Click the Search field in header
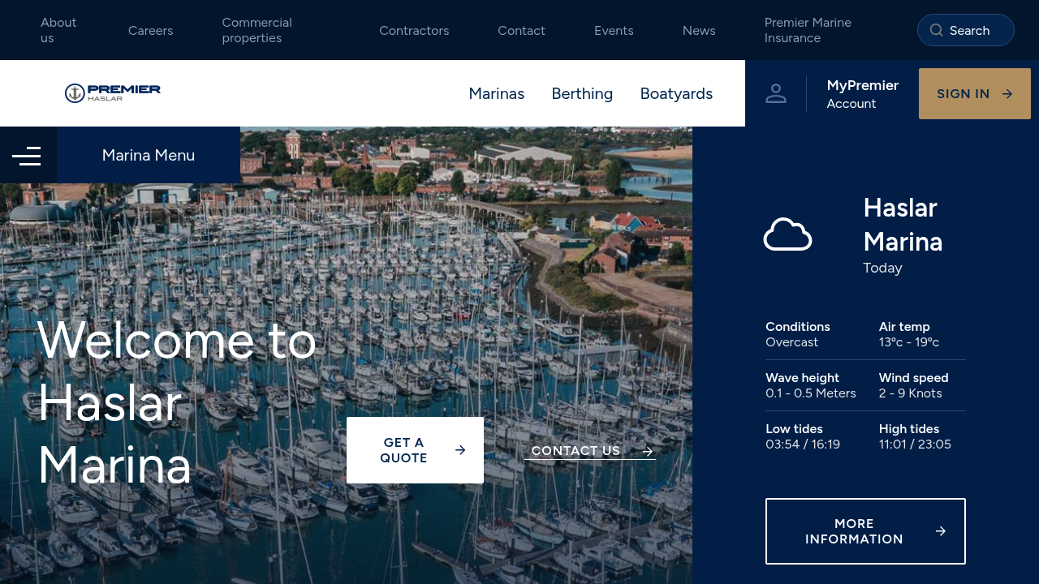 966,30
